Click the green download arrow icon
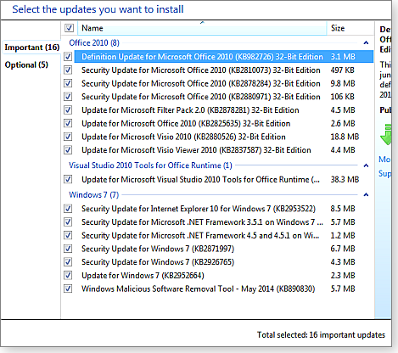398x353 pixels. (x=386, y=134)
